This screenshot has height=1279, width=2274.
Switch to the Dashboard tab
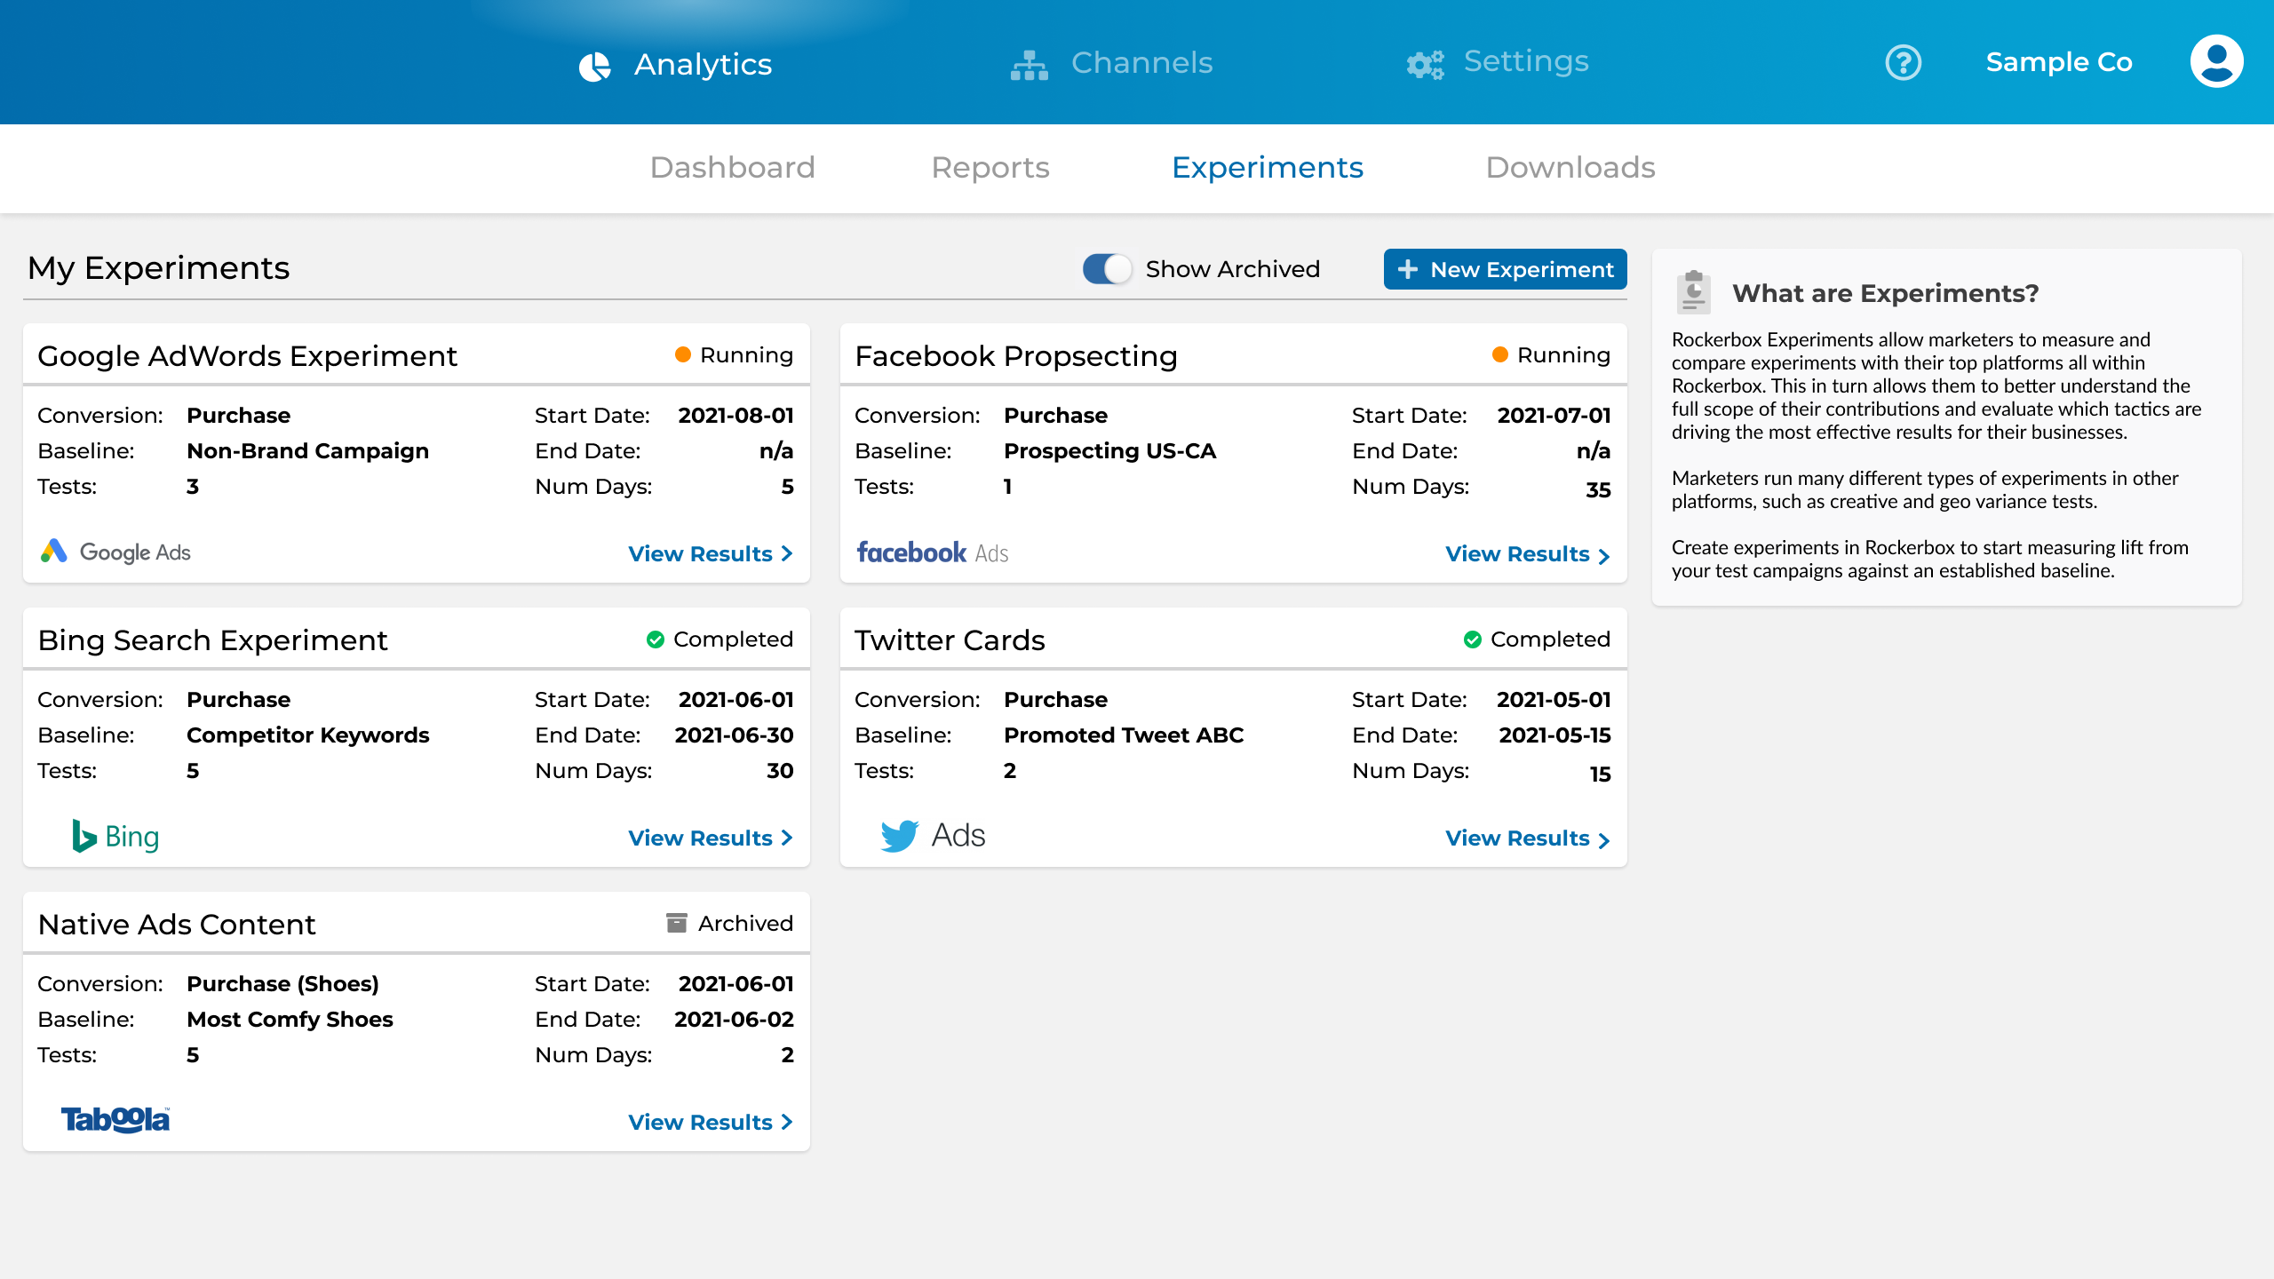coord(732,168)
